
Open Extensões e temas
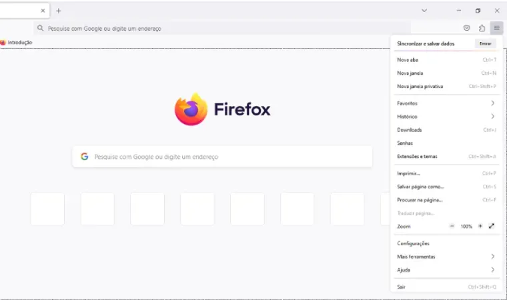pyautogui.click(x=446, y=156)
